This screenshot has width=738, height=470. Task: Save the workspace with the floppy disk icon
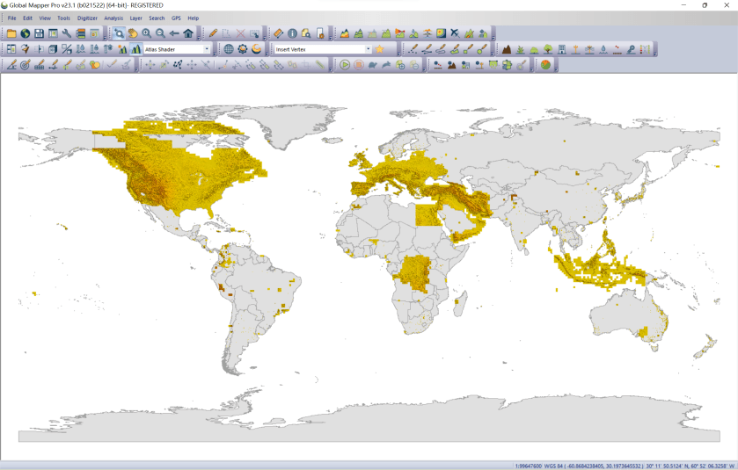coord(39,33)
